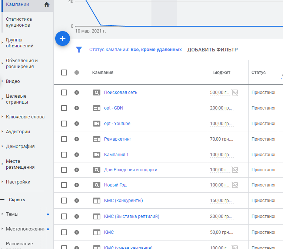Sort by Кампания column header
Viewport: 283px width, 249px height.
(x=103, y=73)
